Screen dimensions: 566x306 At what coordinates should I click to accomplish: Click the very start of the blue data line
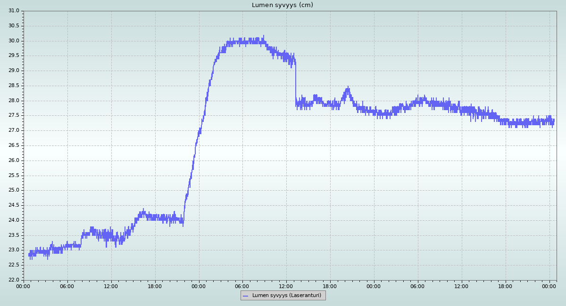(x=29, y=255)
